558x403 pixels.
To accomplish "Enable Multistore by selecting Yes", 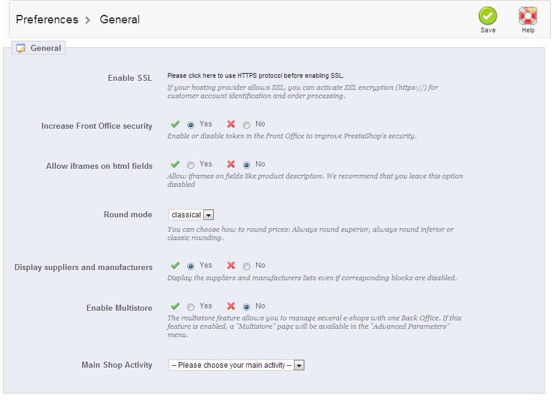I will point(191,307).
